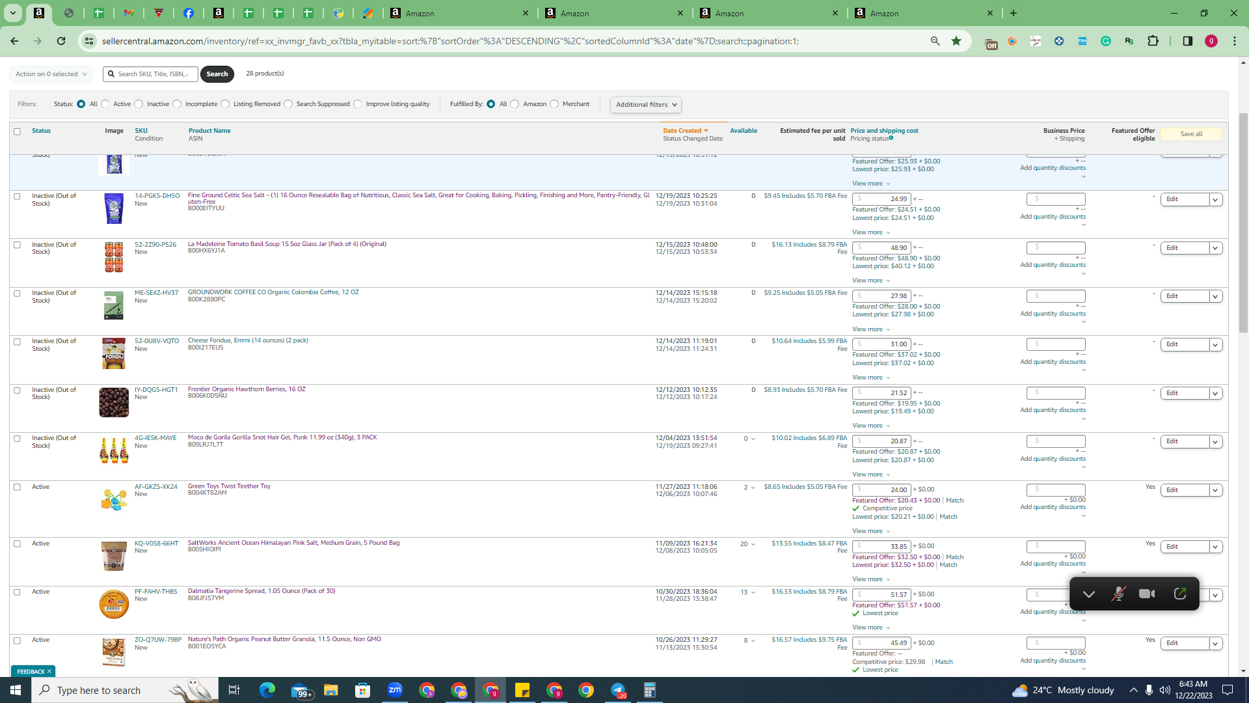This screenshot has height=703, width=1249.
Task: Collapse the Zoom overlay with chevron
Action: pyautogui.click(x=1088, y=594)
